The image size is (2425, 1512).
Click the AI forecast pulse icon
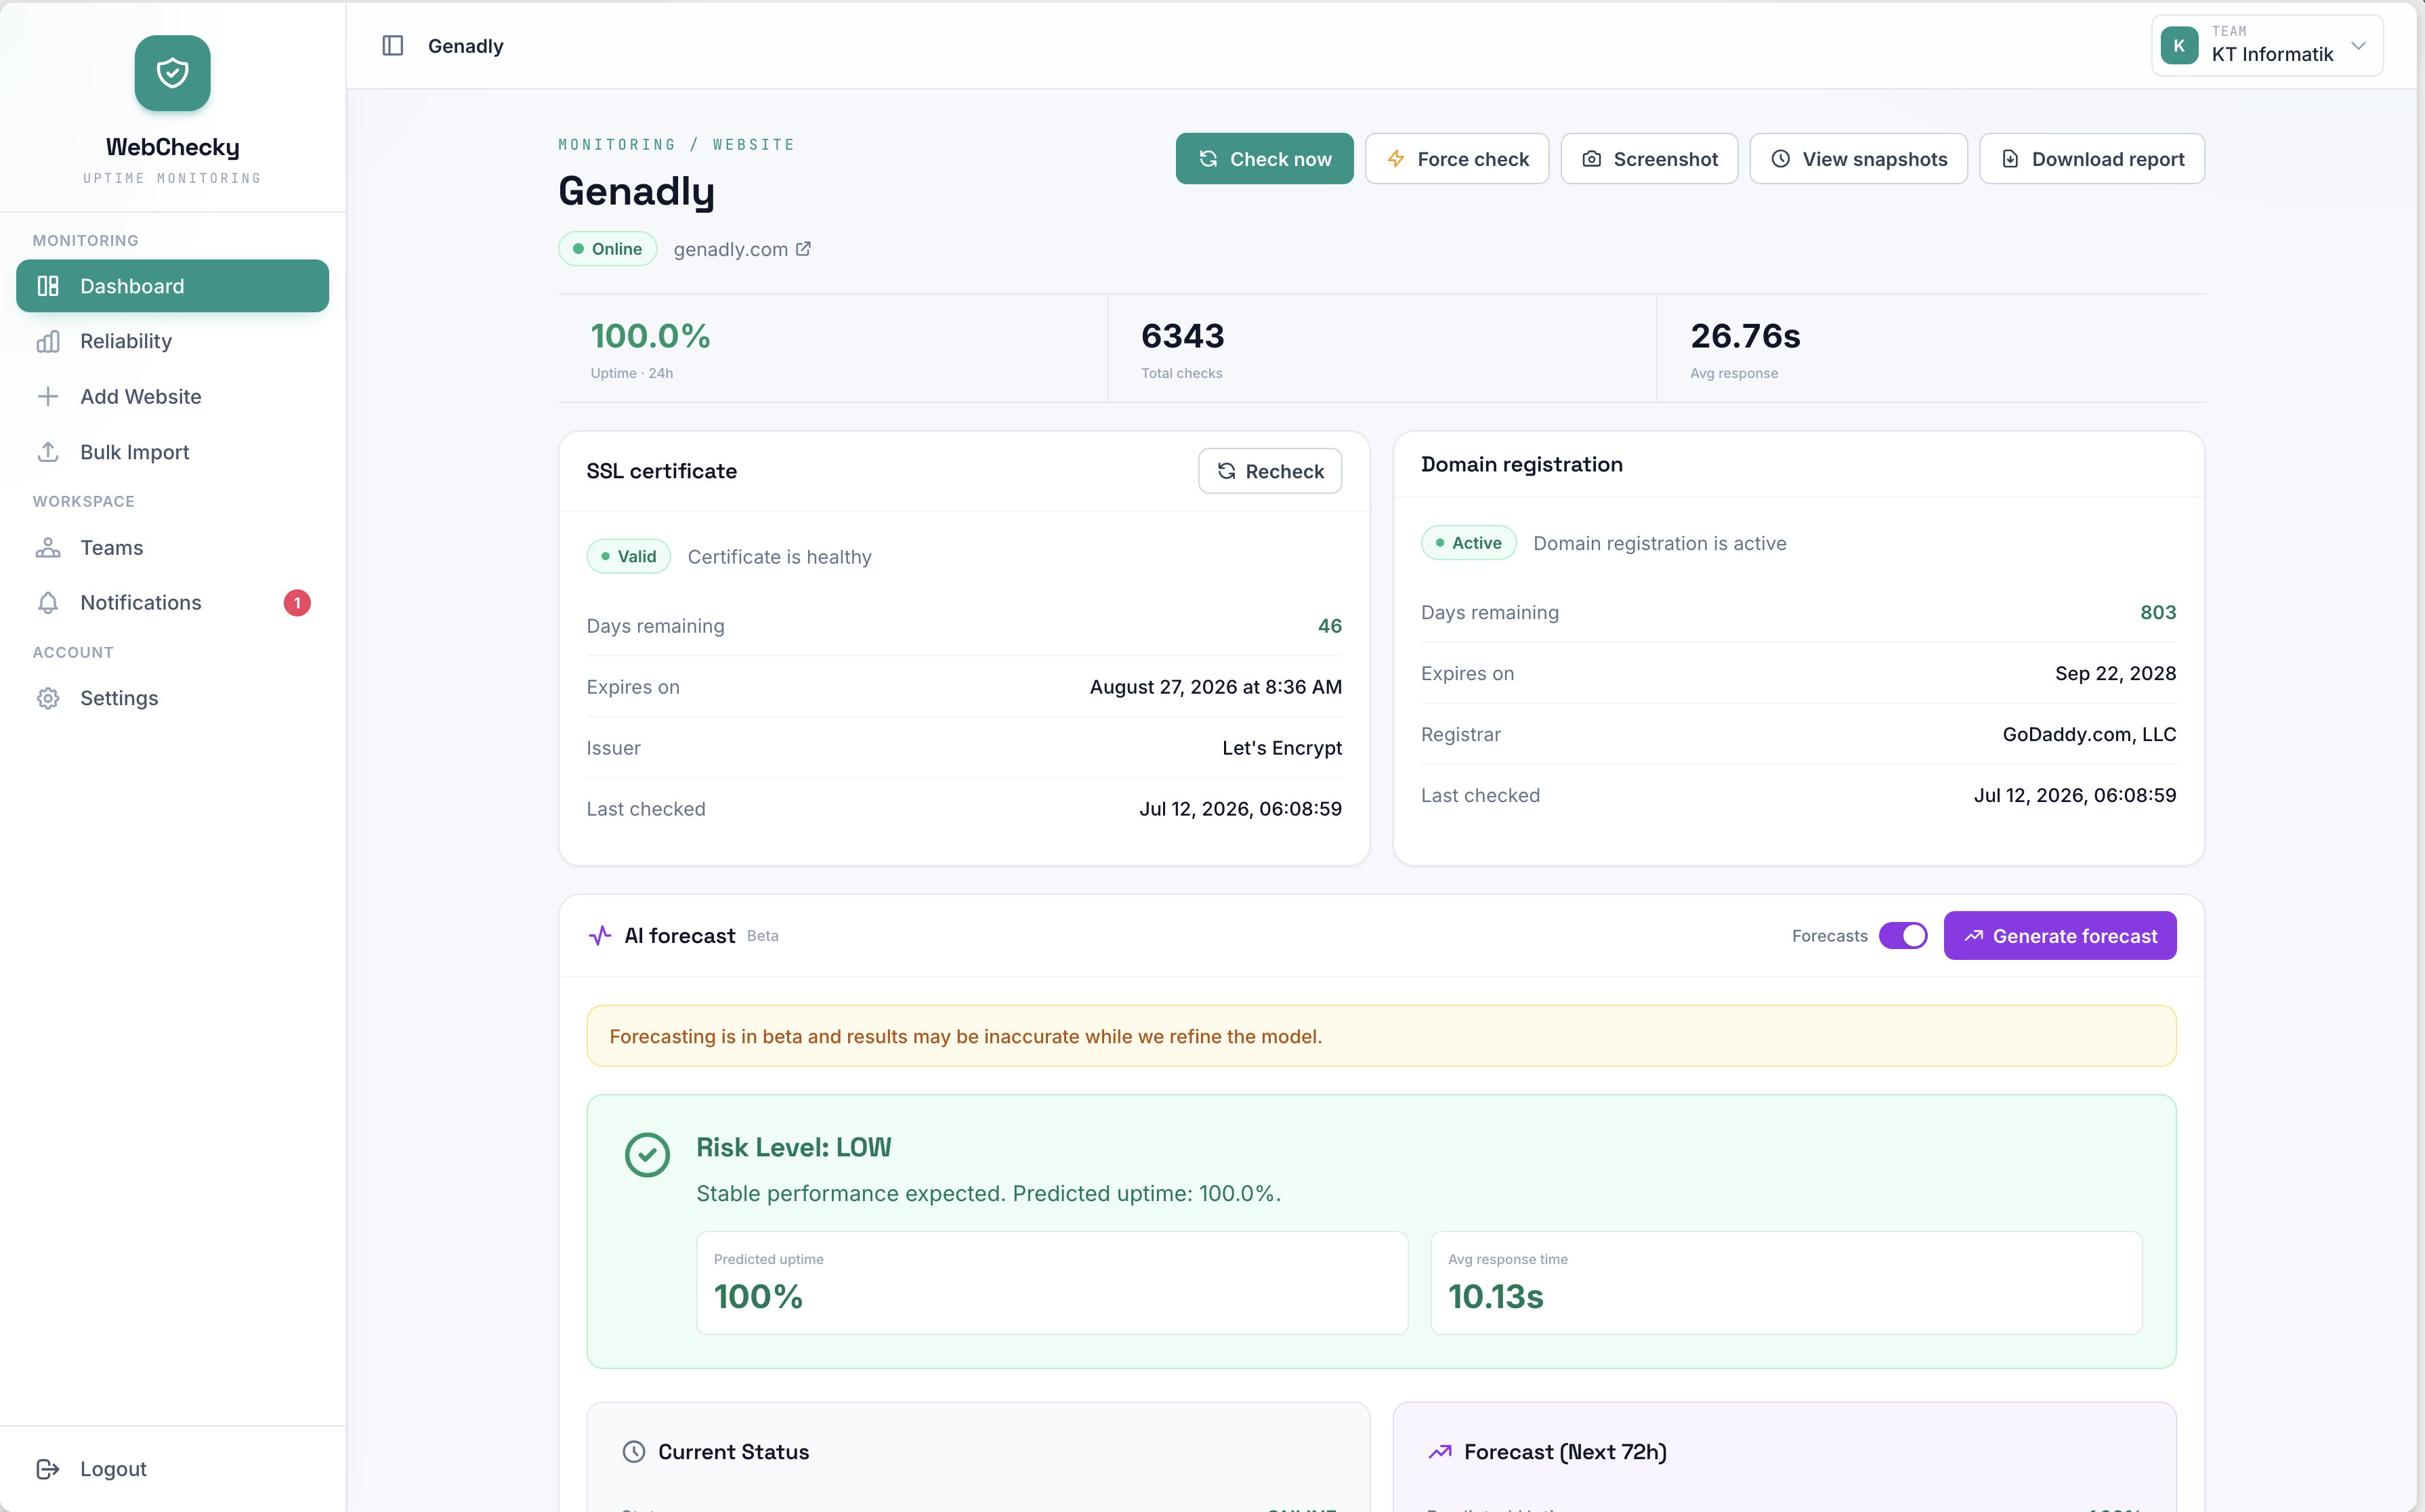(x=600, y=936)
